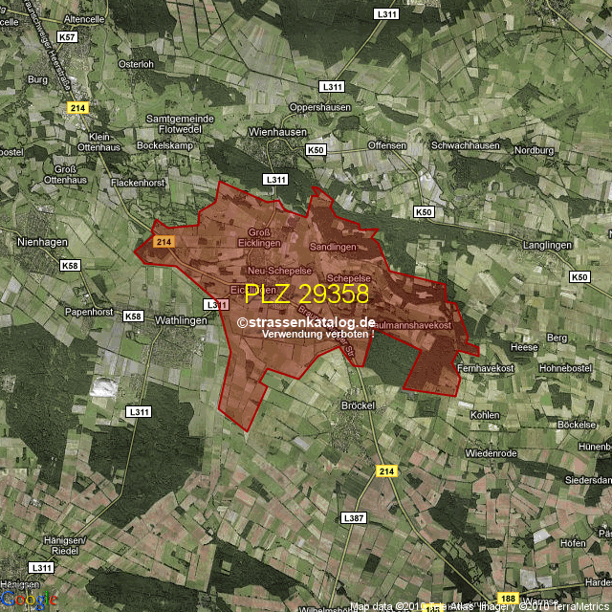Click the K57 road shield
This screenshot has height=612, width=612.
tap(67, 37)
